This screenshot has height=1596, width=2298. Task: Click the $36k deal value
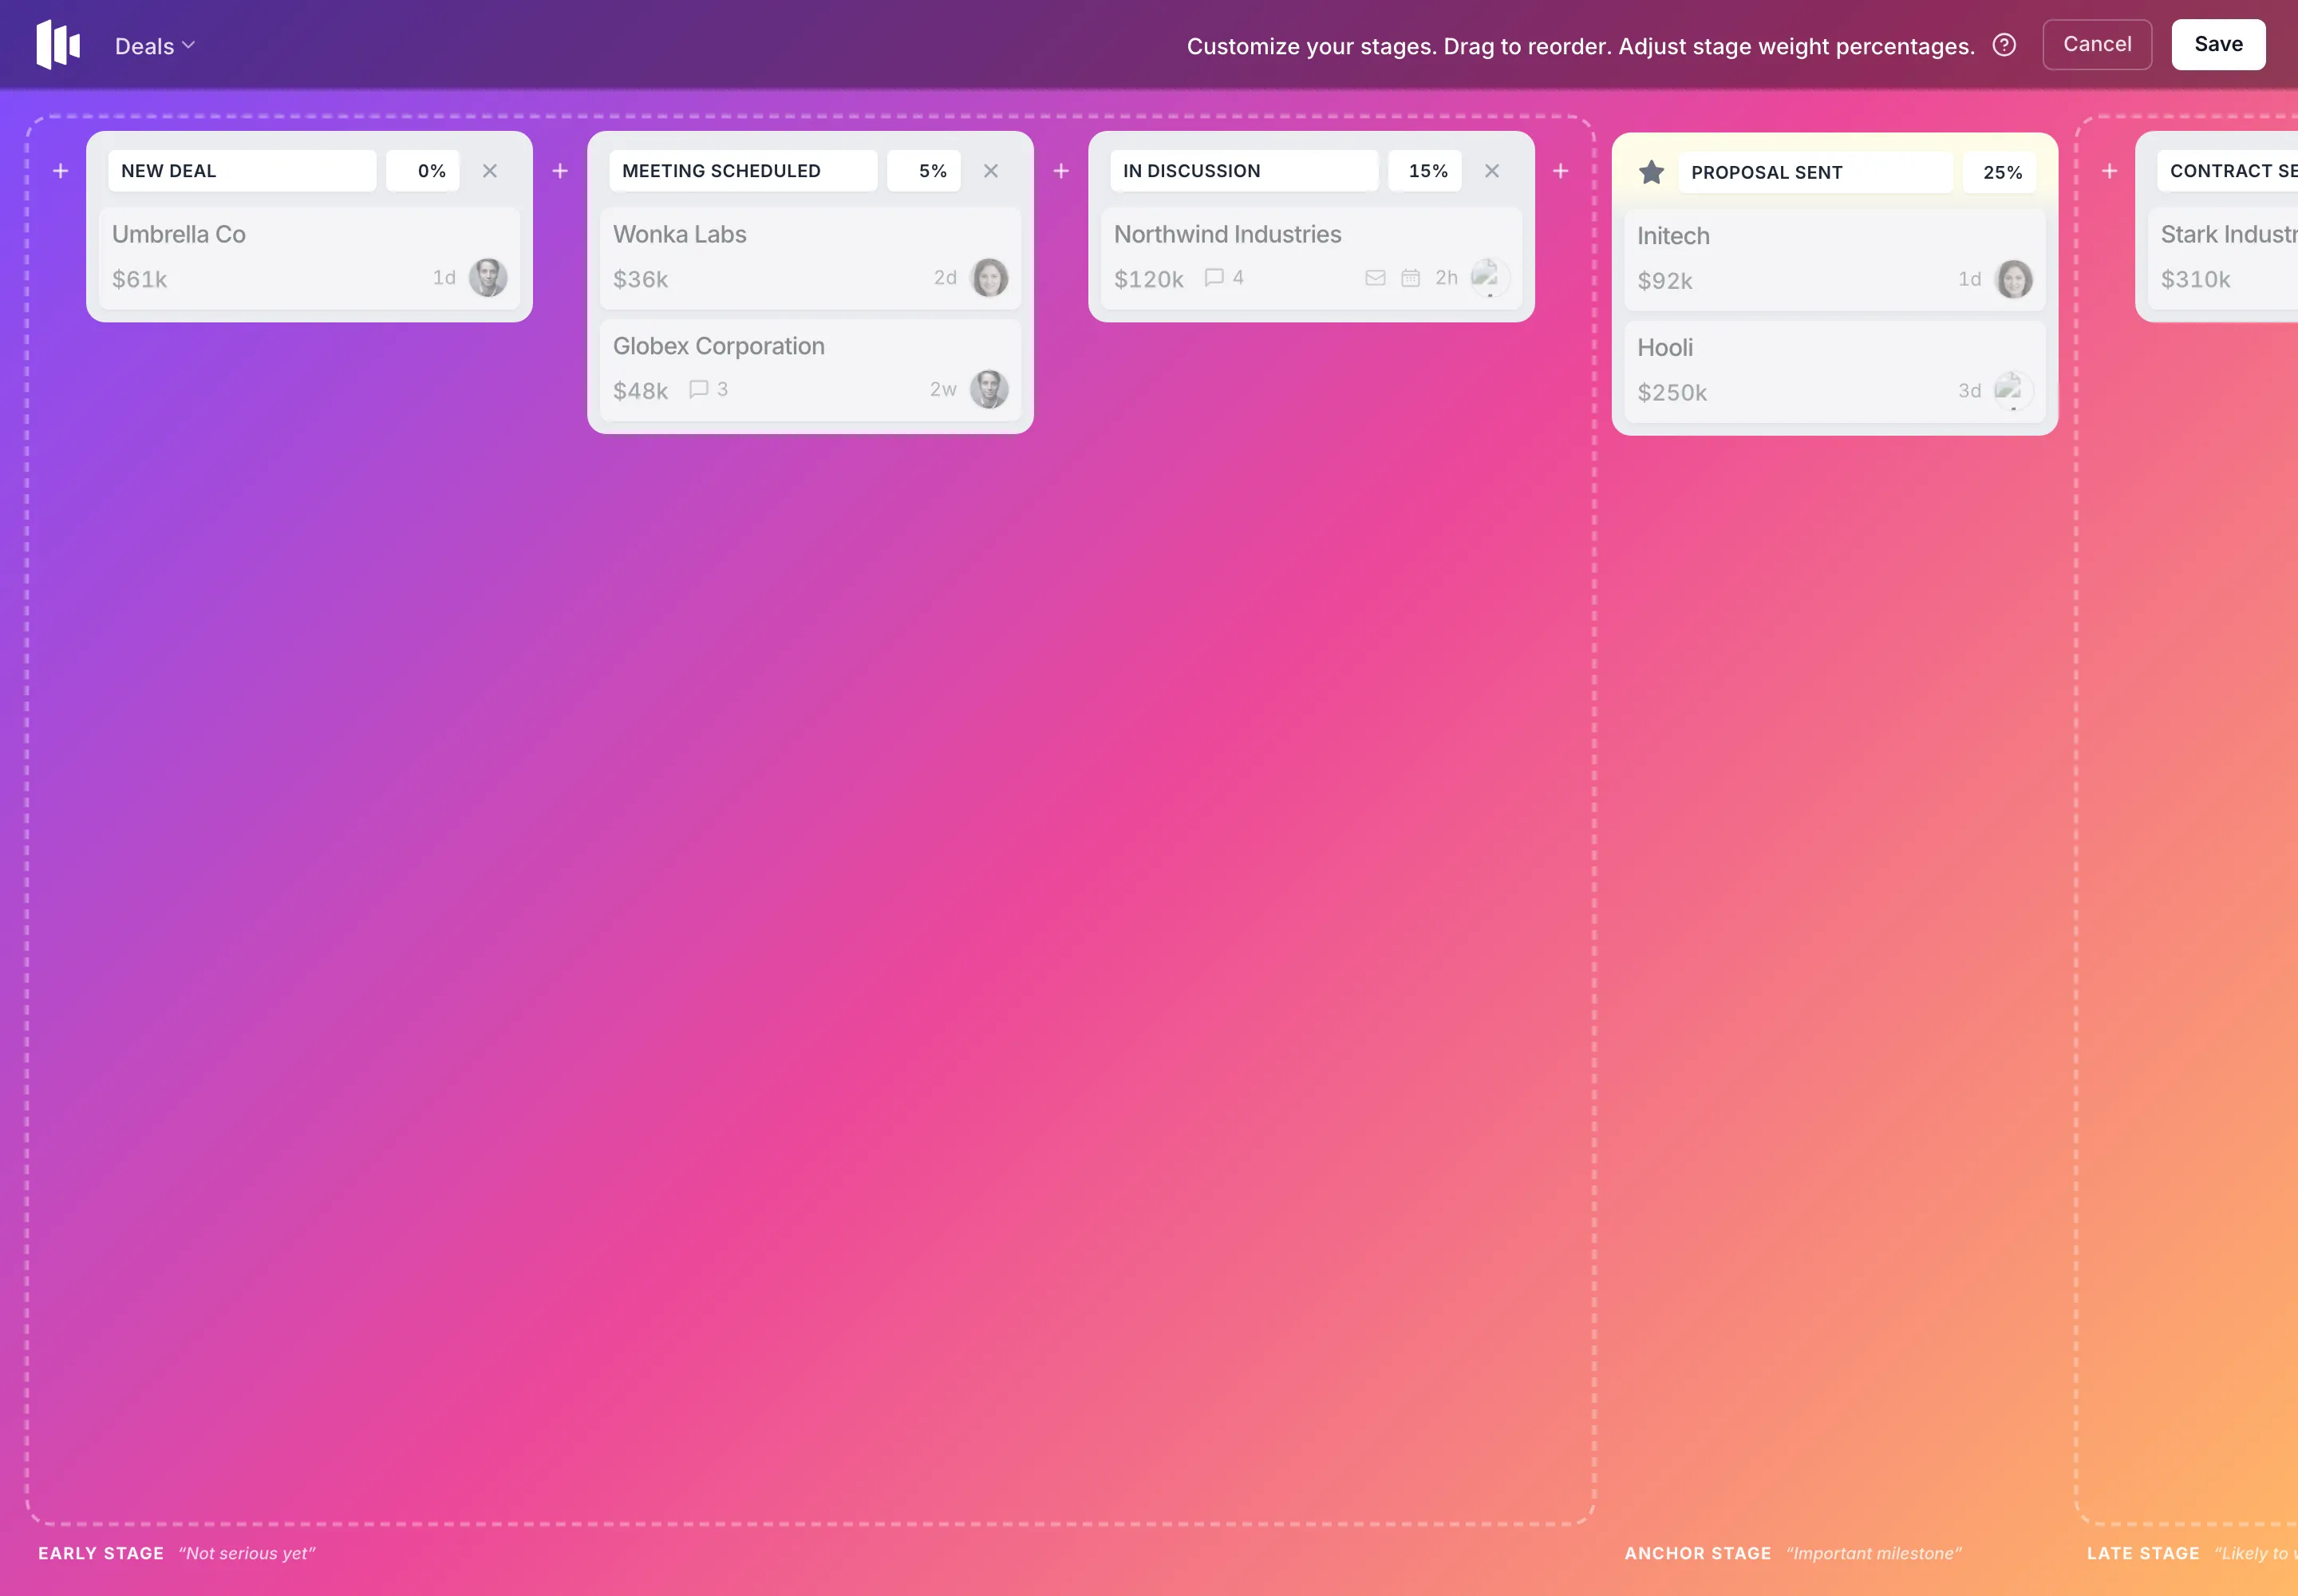click(640, 279)
